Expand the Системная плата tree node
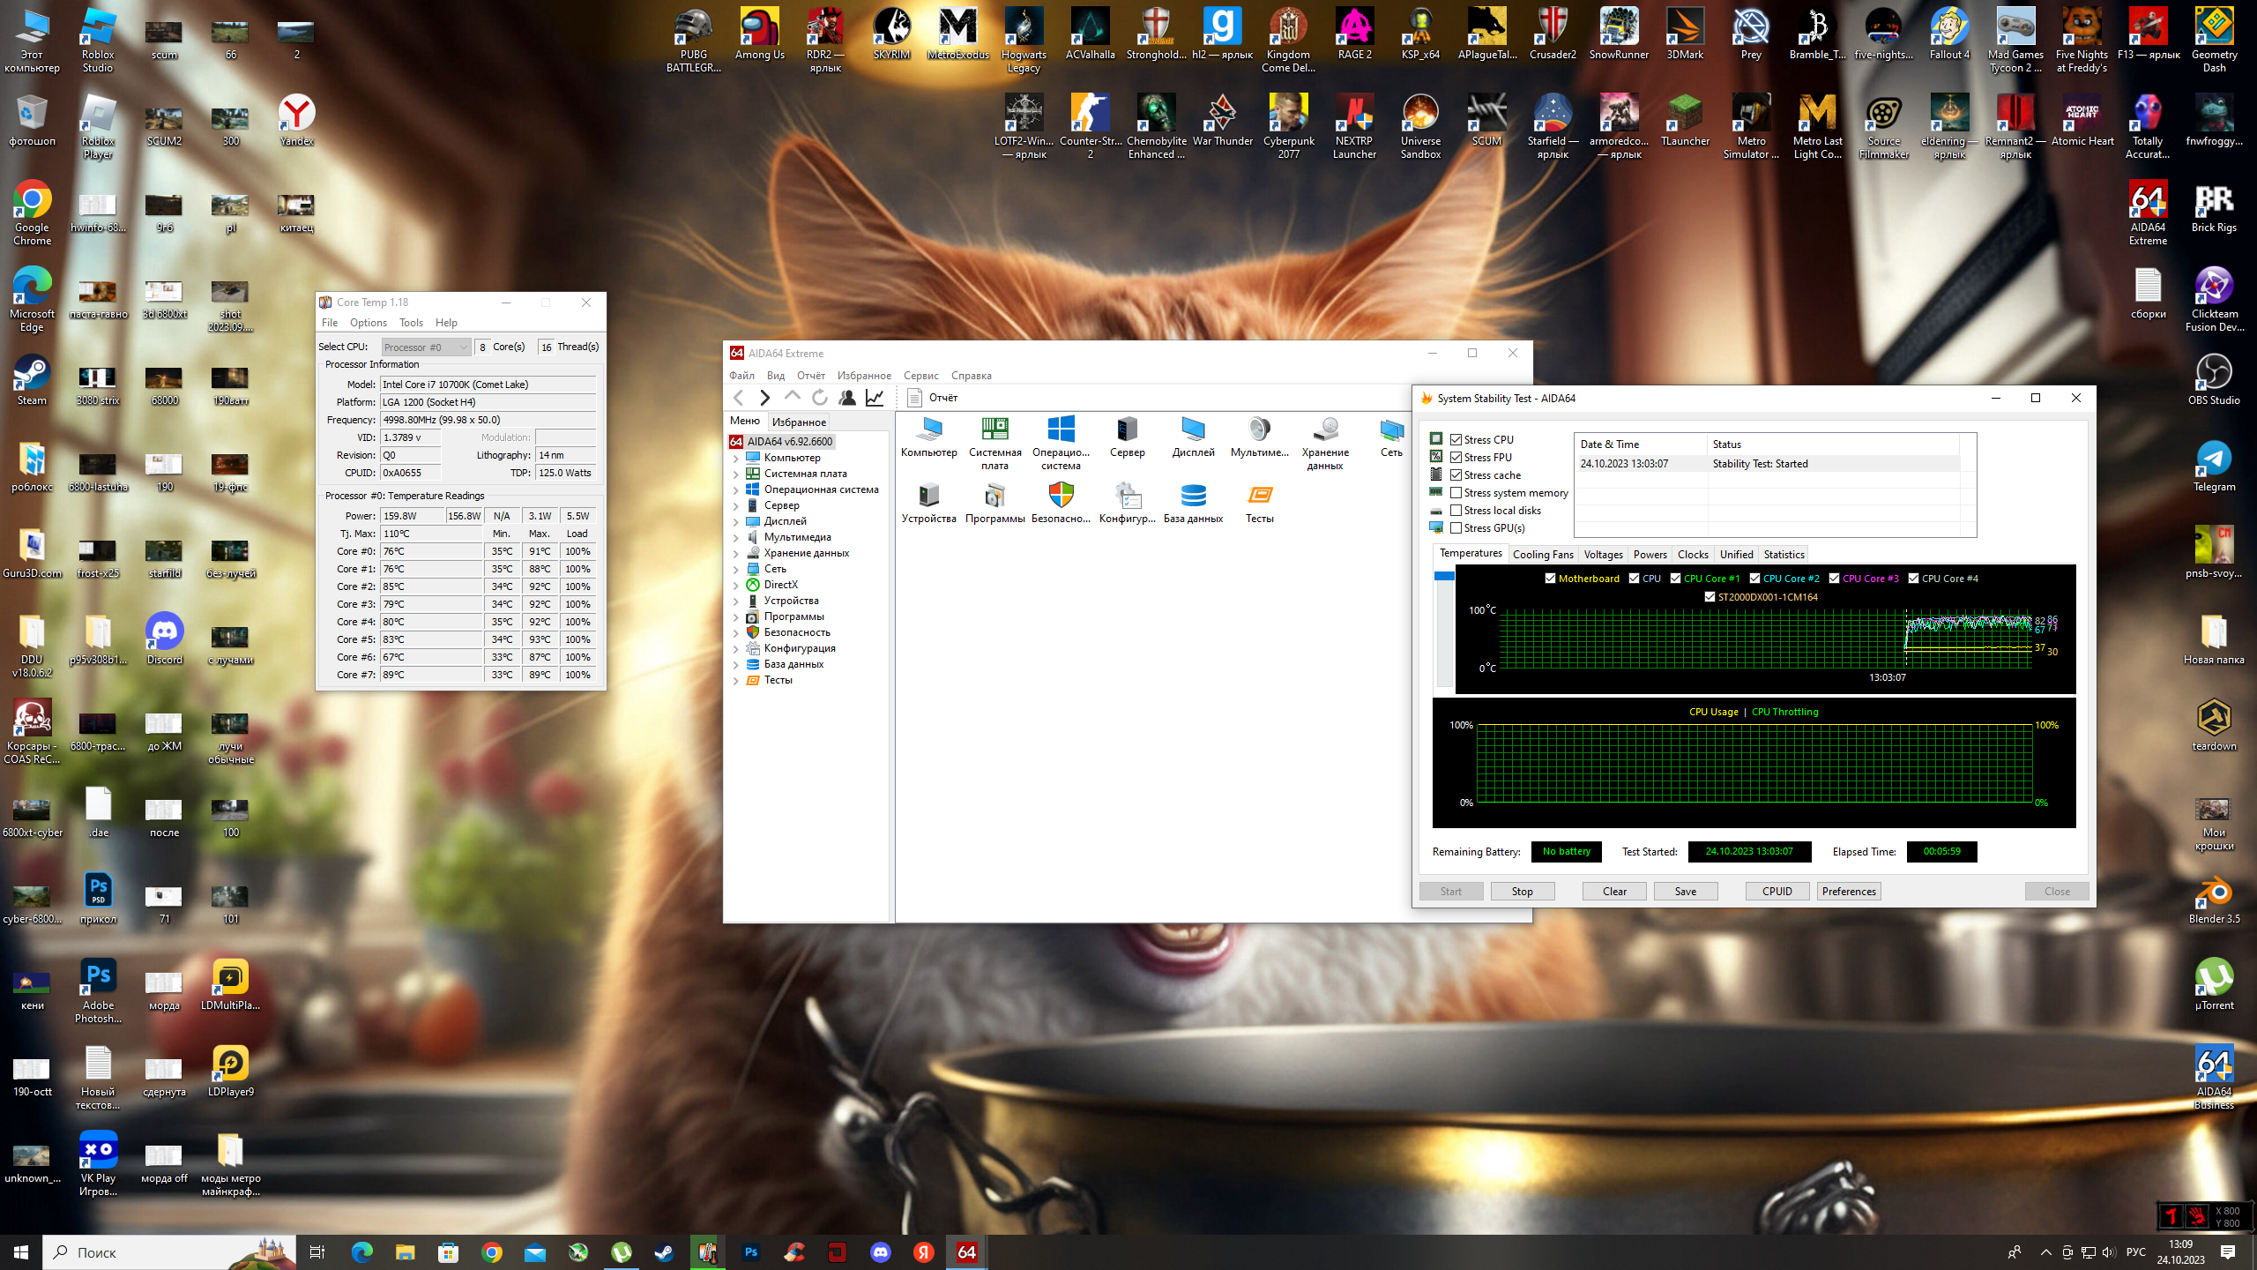2257x1270 pixels. [736, 474]
